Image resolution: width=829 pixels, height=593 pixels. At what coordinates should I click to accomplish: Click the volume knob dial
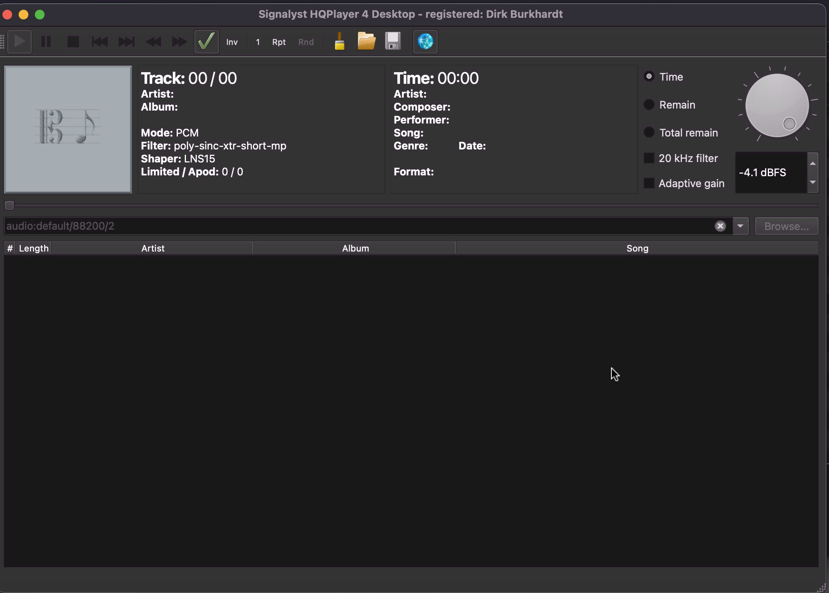pyautogui.click(x=777, y=105)
